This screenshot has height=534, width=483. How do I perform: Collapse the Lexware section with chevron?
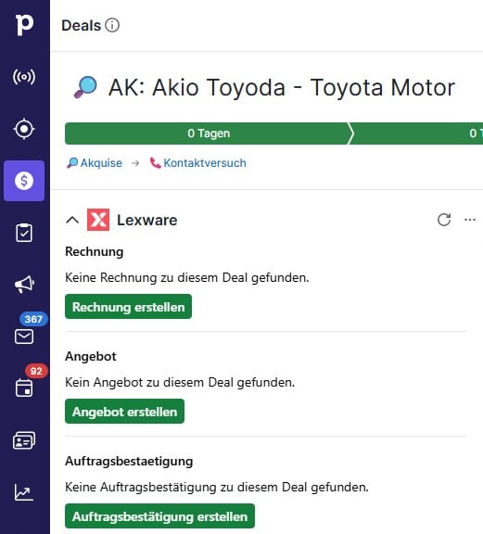[x=72, y=220]
